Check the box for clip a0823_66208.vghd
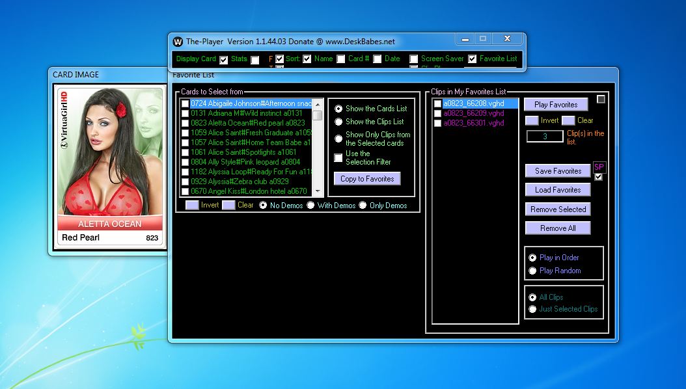 click(x=437, y=103)
